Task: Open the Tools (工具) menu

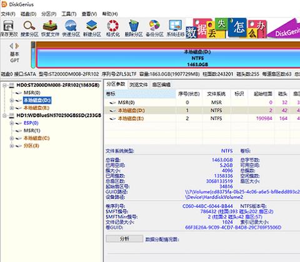Action: pyautogui.click(x=69, y=14)
